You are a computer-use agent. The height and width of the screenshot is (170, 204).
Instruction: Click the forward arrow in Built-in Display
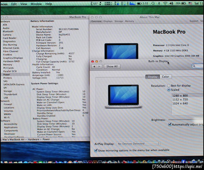pyautogui.click(x=99, y=66)
